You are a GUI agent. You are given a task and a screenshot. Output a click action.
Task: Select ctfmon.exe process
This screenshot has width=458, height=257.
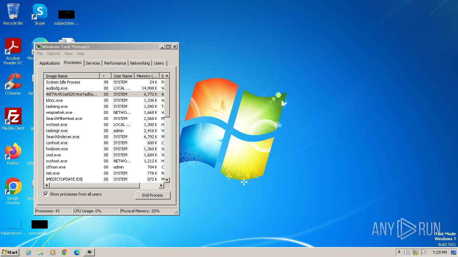(104, 167)
